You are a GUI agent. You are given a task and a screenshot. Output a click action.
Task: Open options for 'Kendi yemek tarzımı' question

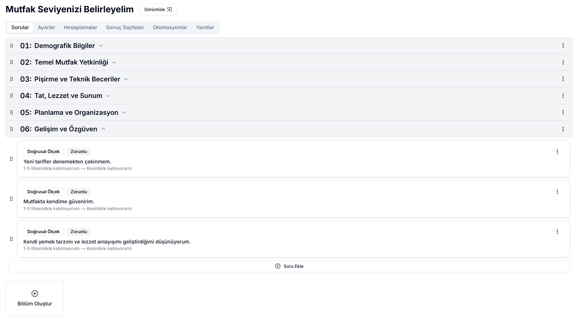pyautogui.click(x=557, y=232)
